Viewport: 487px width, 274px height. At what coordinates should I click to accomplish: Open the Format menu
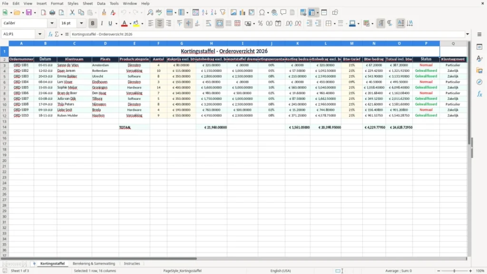coord(57,3)
